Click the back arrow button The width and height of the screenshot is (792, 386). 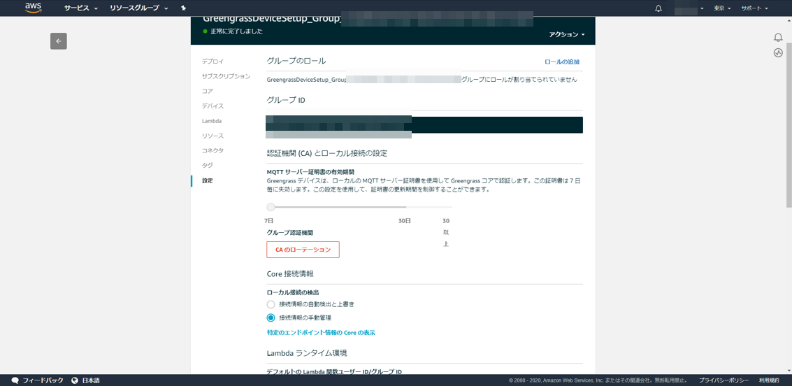tap(59, 41)
